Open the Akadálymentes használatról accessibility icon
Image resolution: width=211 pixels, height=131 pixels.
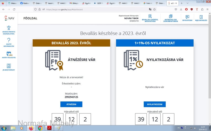tap(9, 28)
